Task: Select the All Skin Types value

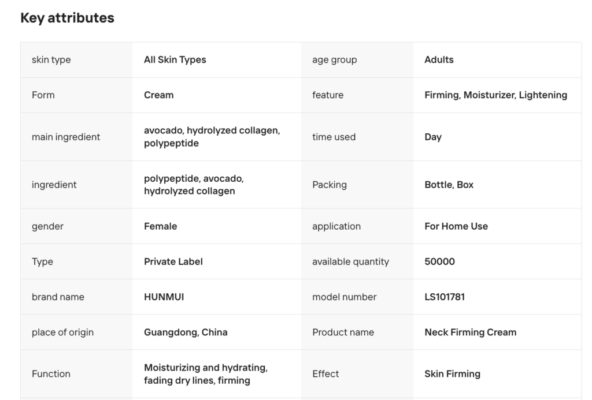Action: pyautogui.click(x=175, y=59)
